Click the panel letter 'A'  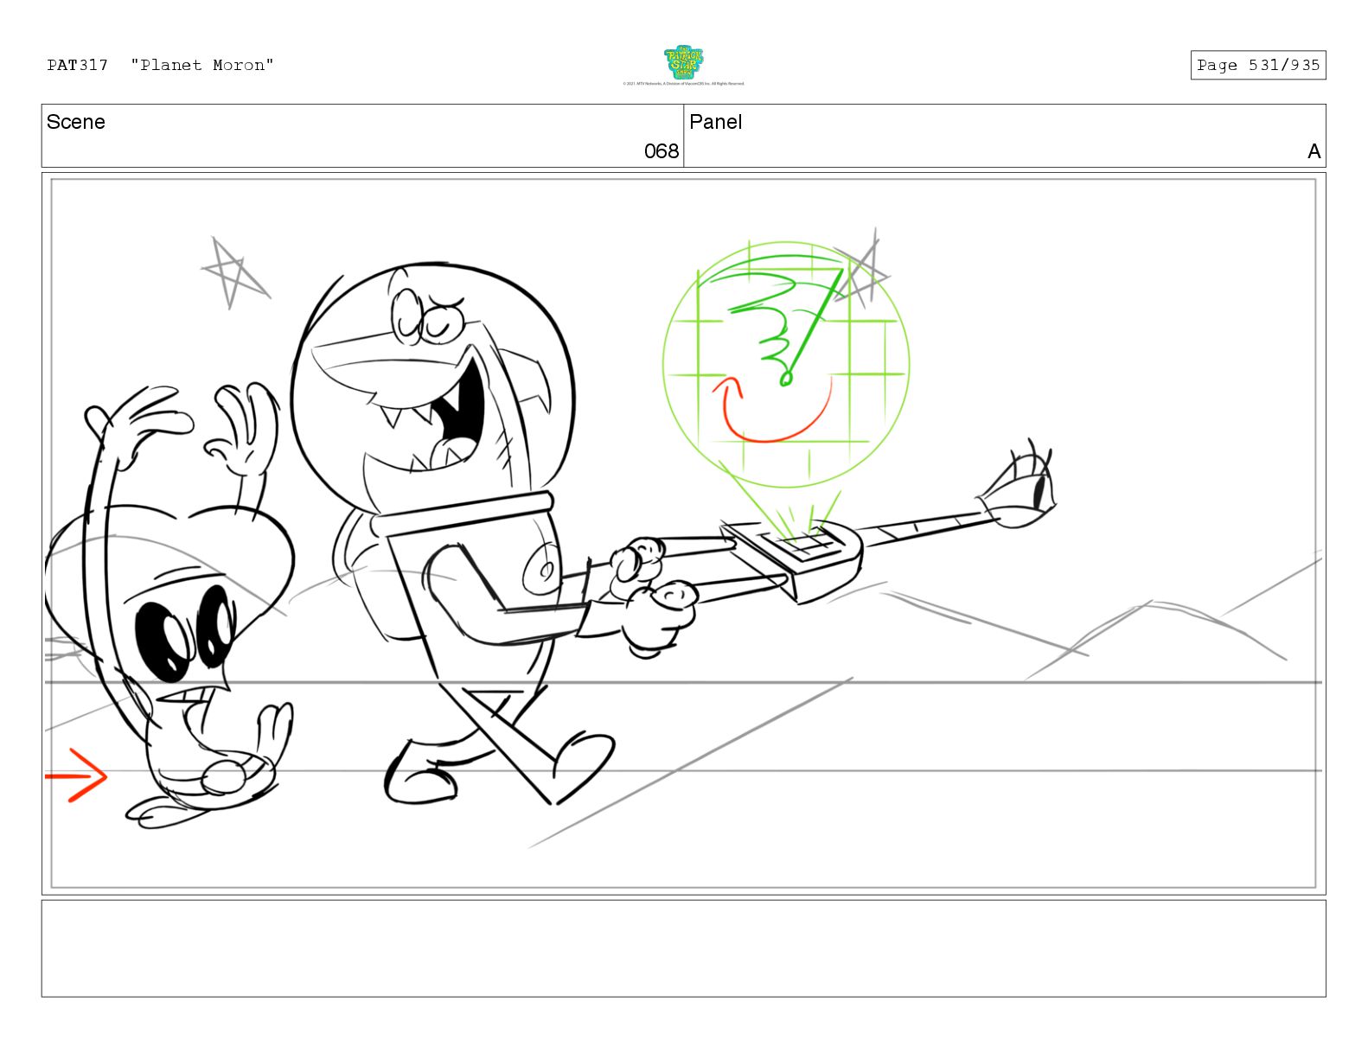(1314, 151)
